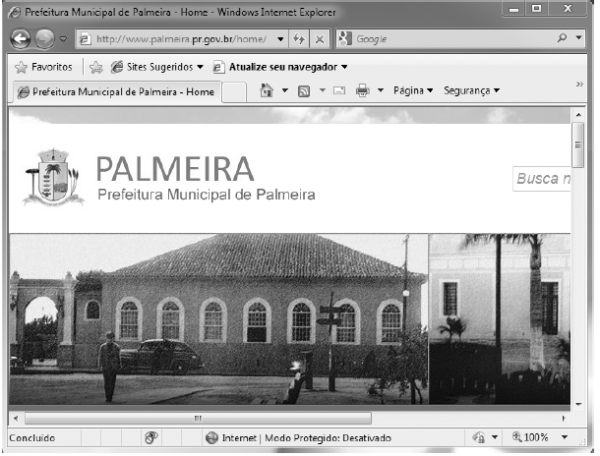This screenshot has height=456, width=600.
Task: Click the Read mail envelope icon
Action: 339,90
